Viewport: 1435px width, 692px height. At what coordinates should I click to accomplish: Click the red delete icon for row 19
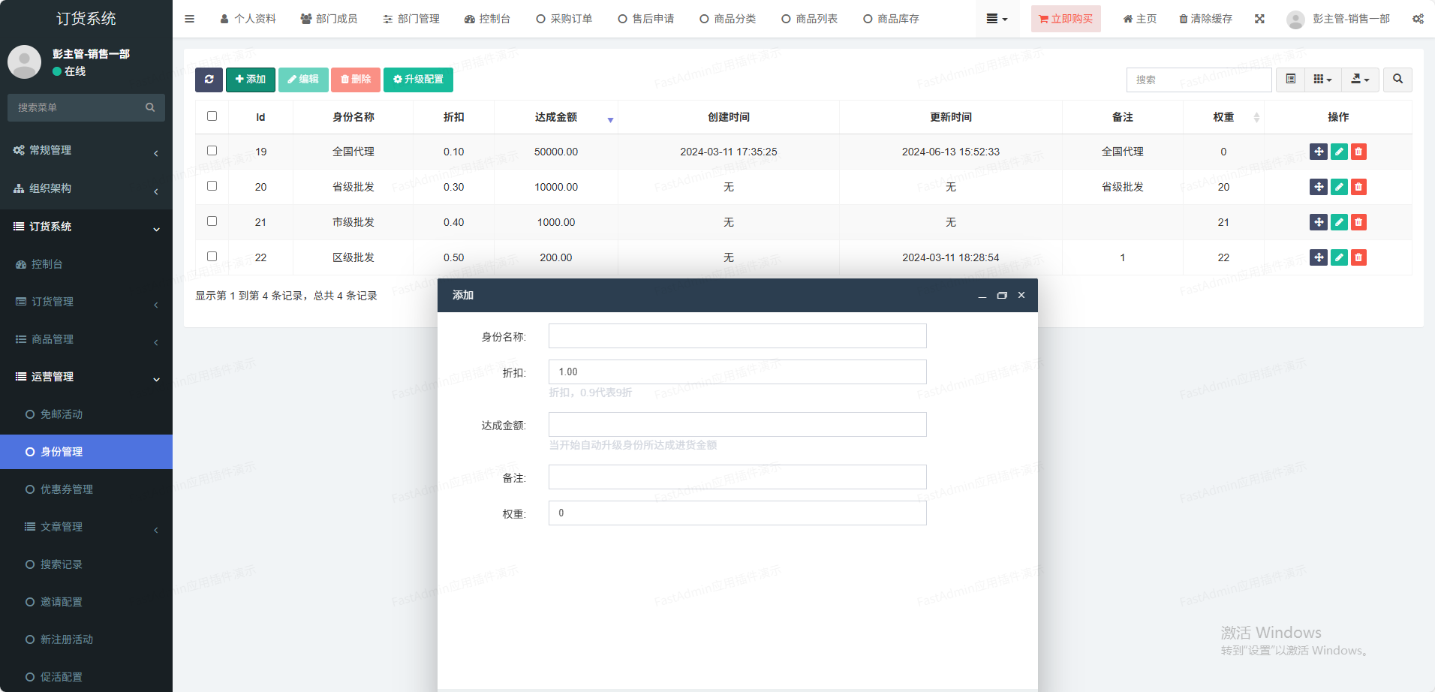(x=1358, y=152)
